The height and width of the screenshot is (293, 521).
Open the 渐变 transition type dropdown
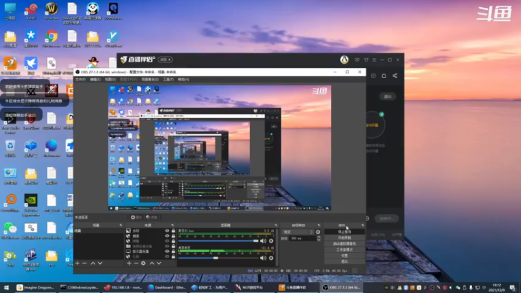pos(298,232)
